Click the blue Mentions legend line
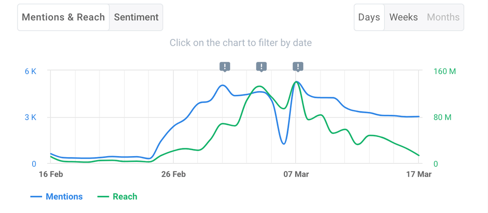The image size is (488, 213). click(36, 197)
